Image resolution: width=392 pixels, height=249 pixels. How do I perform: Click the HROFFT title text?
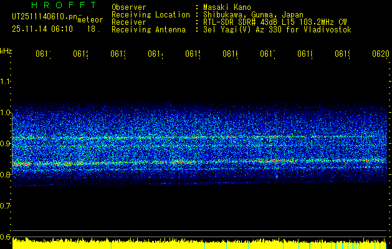point(64,5)
